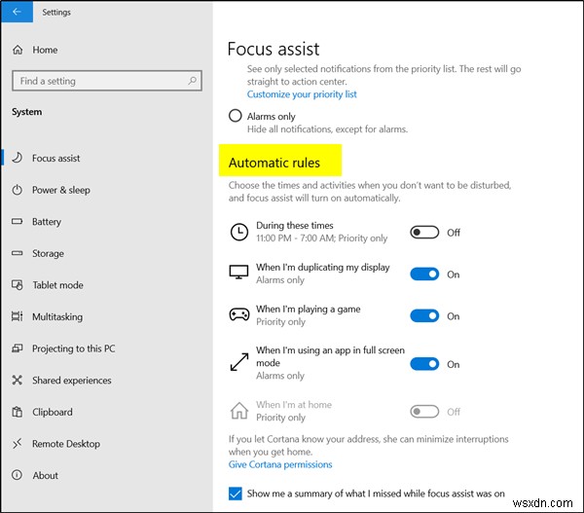Select the Remote Desktop icon
Viewport: 584px width, 513px height.
pyautogui.click(x=18, y=443)
